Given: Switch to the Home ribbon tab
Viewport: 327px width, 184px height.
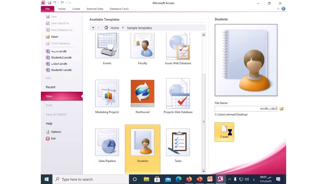Looking at the screenshot, I should point(62,9).
